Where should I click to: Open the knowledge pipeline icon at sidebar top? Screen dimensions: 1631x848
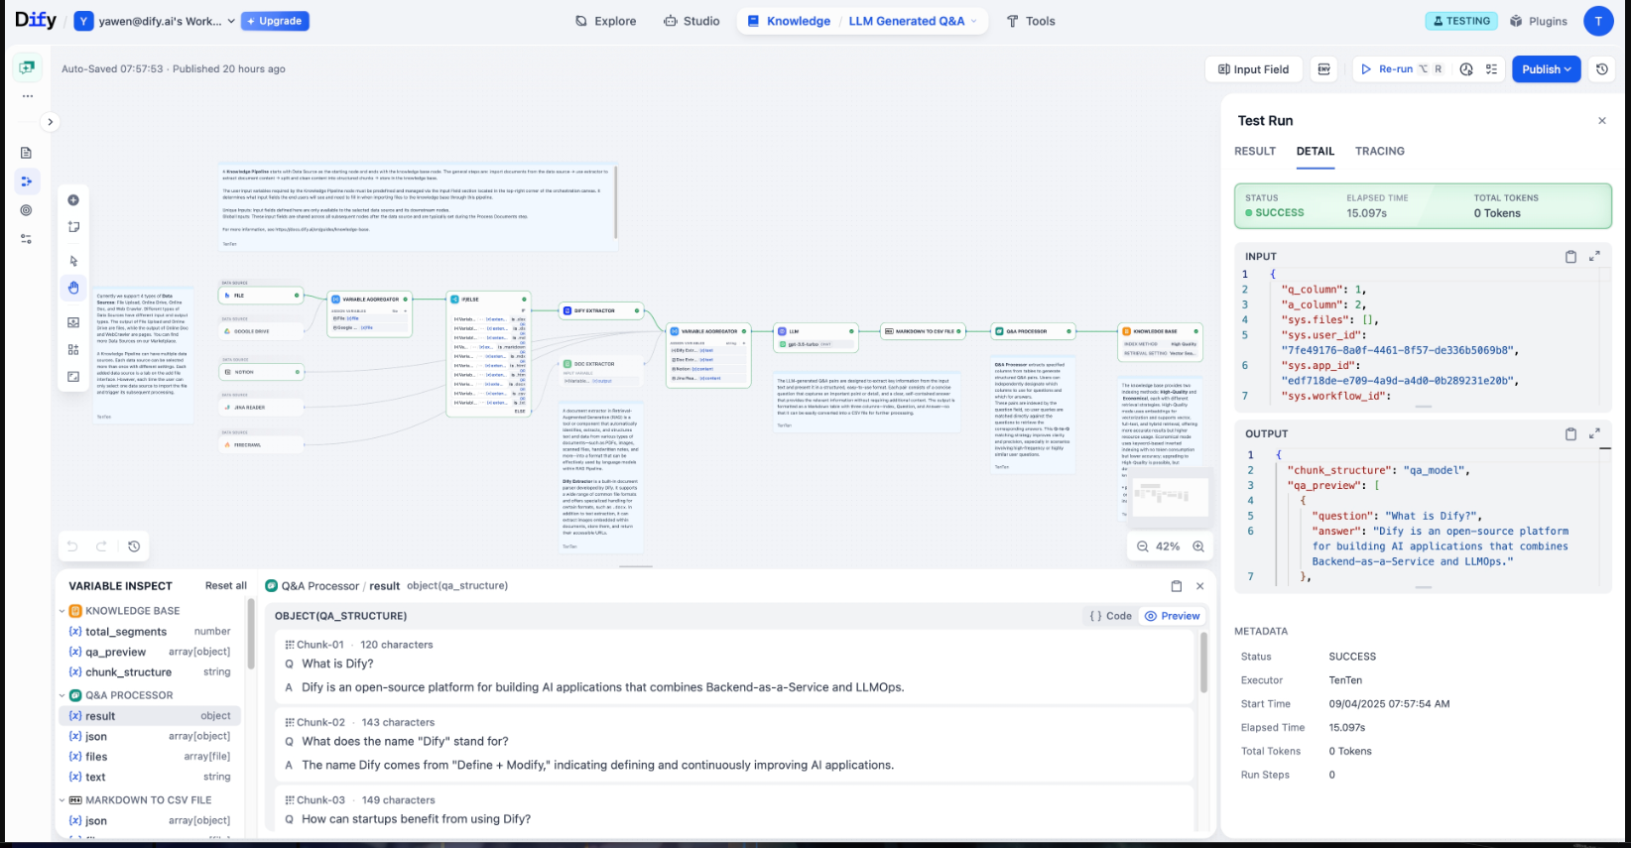click(x=27, y=67)
